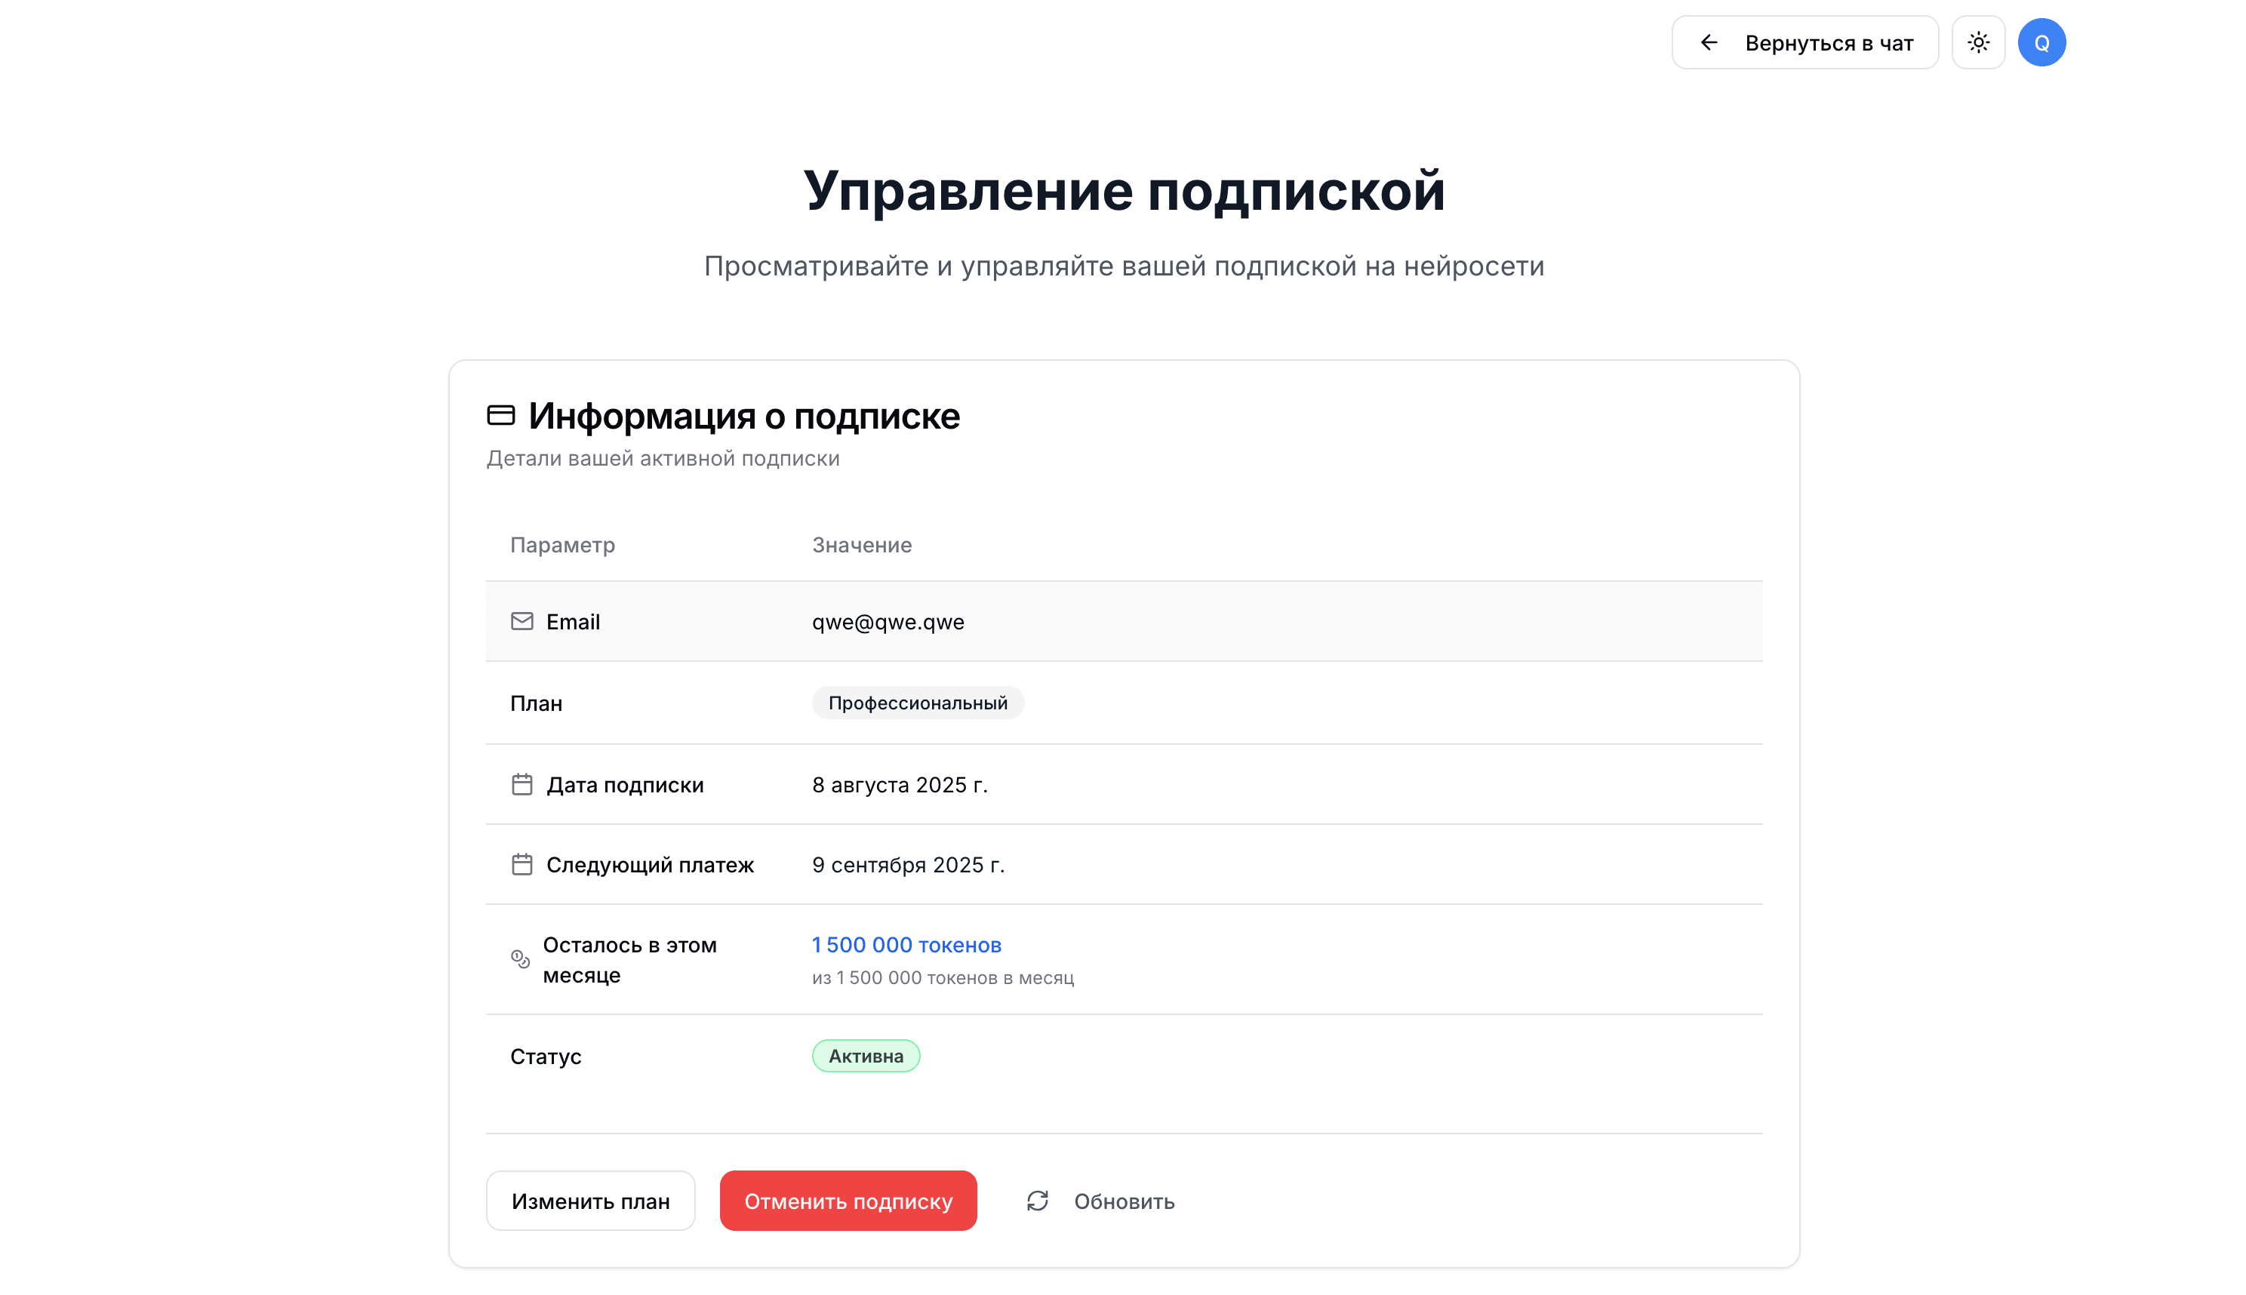
Task: Click the Обновить action
Action: click(x=1125, y=1201)
